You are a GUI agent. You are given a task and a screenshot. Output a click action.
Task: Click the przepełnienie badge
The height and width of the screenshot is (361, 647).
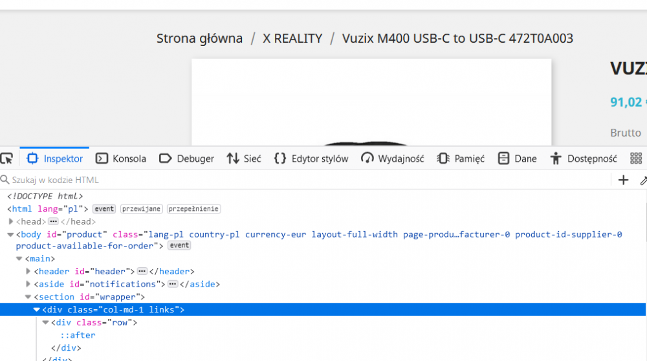pos(193,209)
